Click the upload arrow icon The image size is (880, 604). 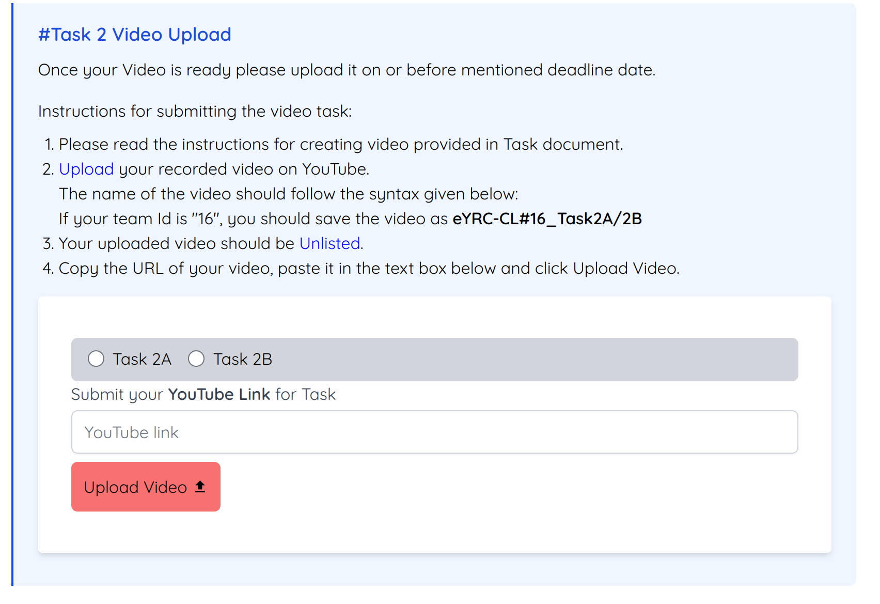pos(200,487)
